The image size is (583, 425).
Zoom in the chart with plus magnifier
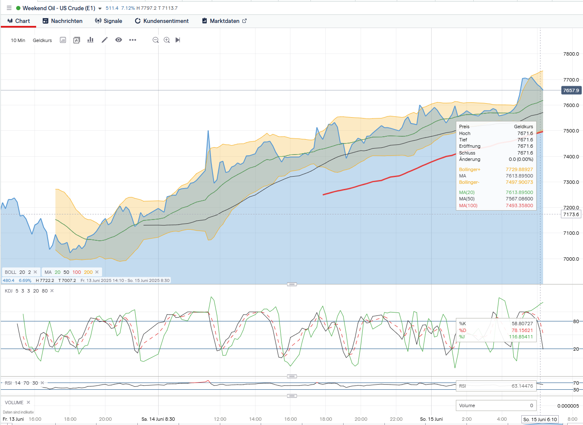pos(167,40)
